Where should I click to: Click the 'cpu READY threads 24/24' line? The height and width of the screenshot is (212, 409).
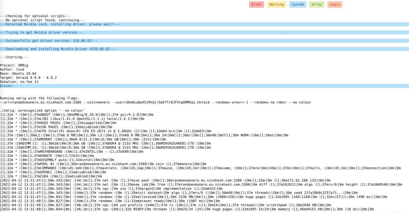[187, 210]
